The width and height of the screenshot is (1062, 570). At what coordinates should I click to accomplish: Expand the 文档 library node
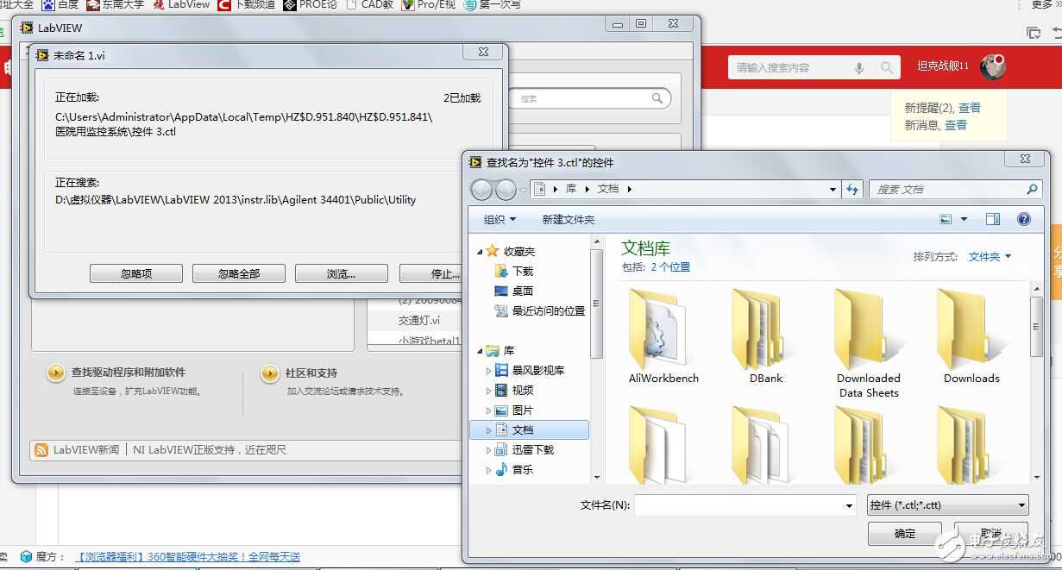click(x=488, y=430)
